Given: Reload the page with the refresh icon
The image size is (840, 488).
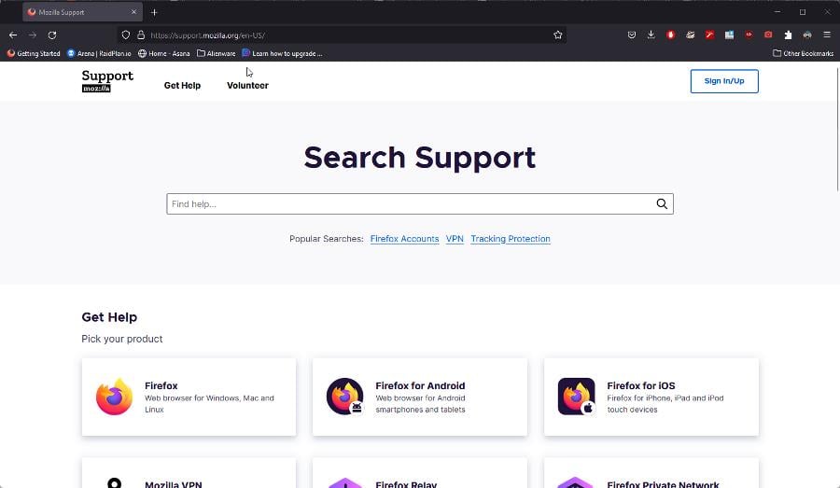Looking at the screenshot, I should tap(52, 35).
